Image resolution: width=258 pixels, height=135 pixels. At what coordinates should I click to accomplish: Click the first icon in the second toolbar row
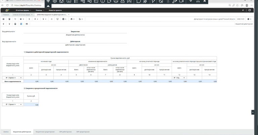point(3,24)
